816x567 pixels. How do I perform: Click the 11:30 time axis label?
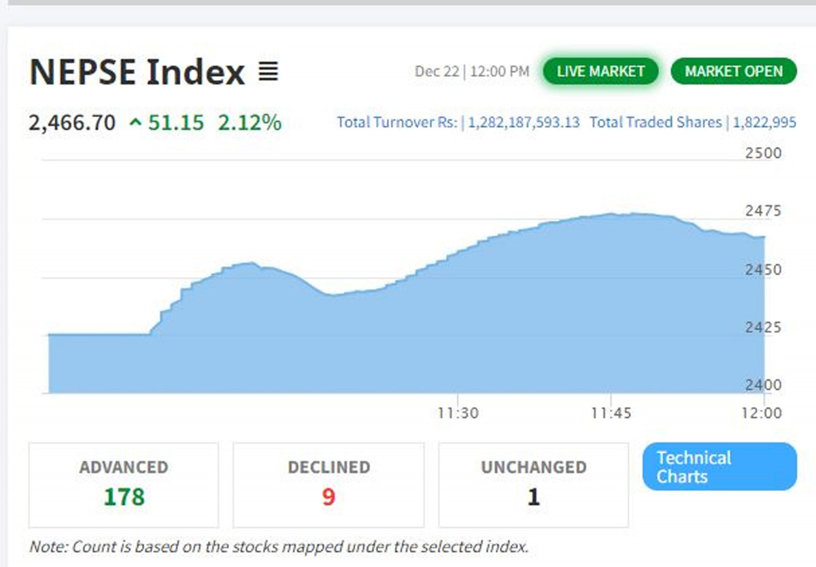pyautogui.click(x=458, y=413)
